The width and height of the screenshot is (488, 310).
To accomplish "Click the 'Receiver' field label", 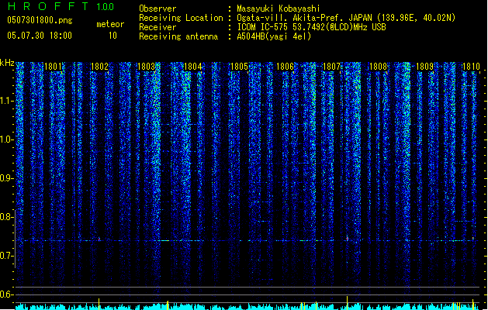I will coord(157,27).
